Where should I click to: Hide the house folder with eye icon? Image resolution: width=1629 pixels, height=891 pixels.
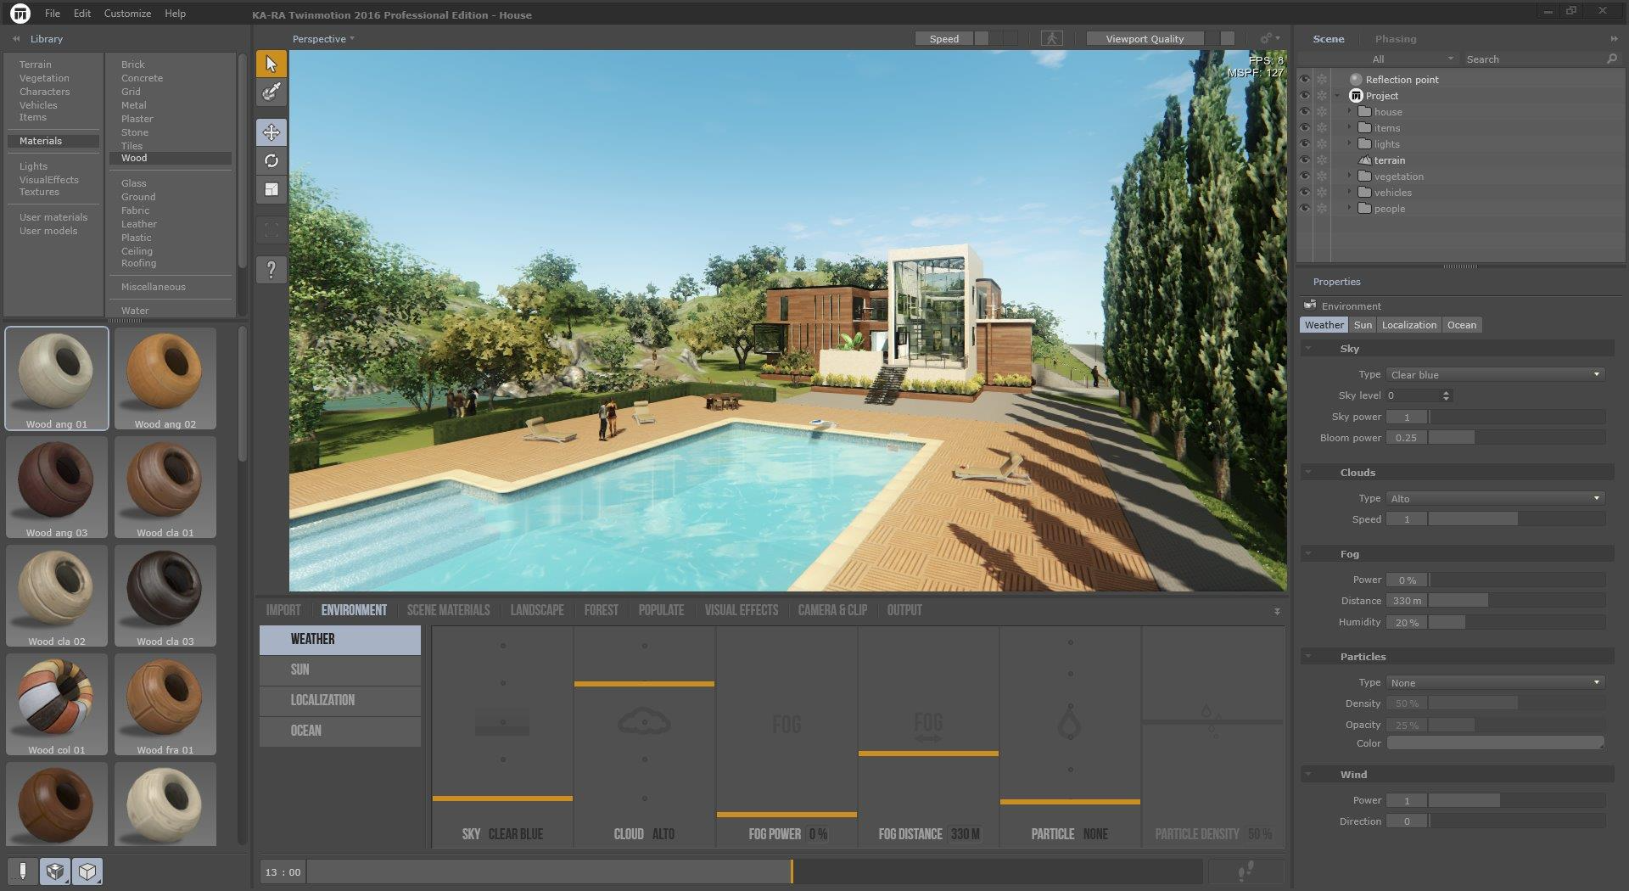pyautogui.click(x=1305, y=112)
